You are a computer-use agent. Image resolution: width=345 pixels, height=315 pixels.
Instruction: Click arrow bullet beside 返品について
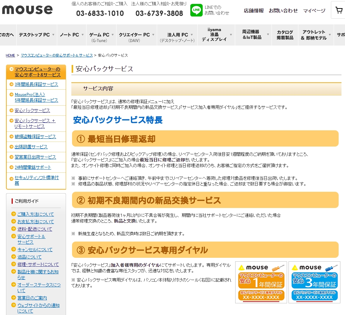point(13,257)
